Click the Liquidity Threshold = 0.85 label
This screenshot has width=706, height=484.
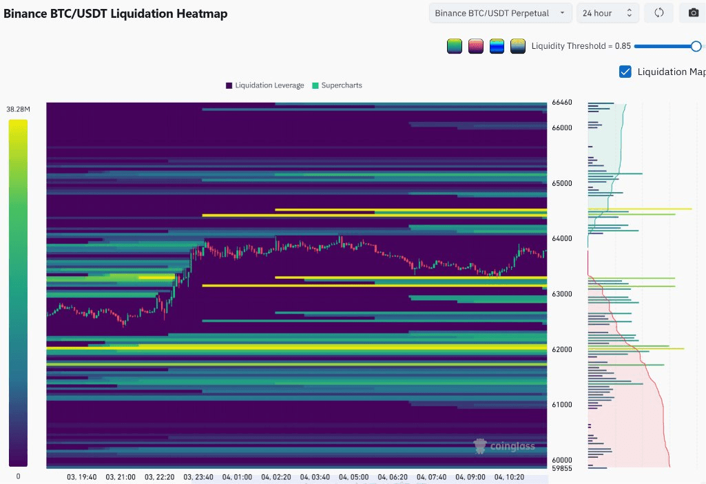581,46
